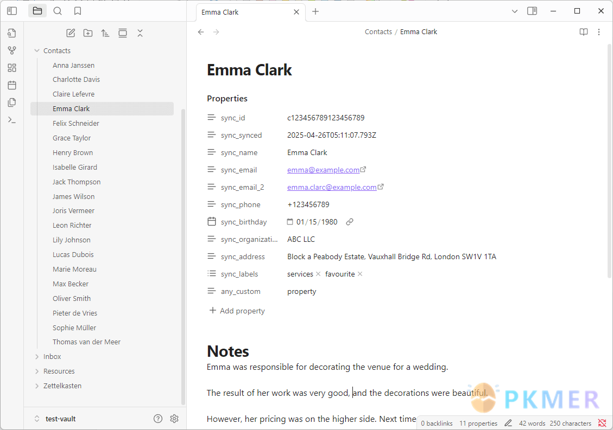Toggle the right sidebar panel
The width and height of the screenshot is (613, 430).
pos(532,11)
